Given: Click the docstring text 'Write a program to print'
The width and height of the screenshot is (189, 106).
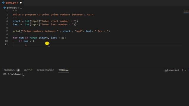Looking at the screenshot, I should point(31,14).
